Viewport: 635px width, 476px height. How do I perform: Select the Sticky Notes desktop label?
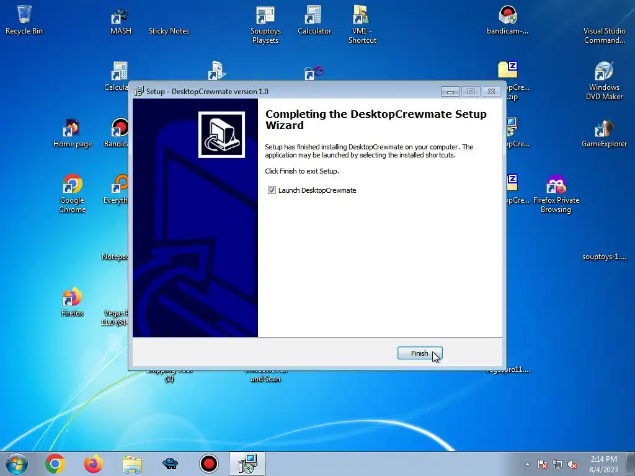tap(169, 31)
